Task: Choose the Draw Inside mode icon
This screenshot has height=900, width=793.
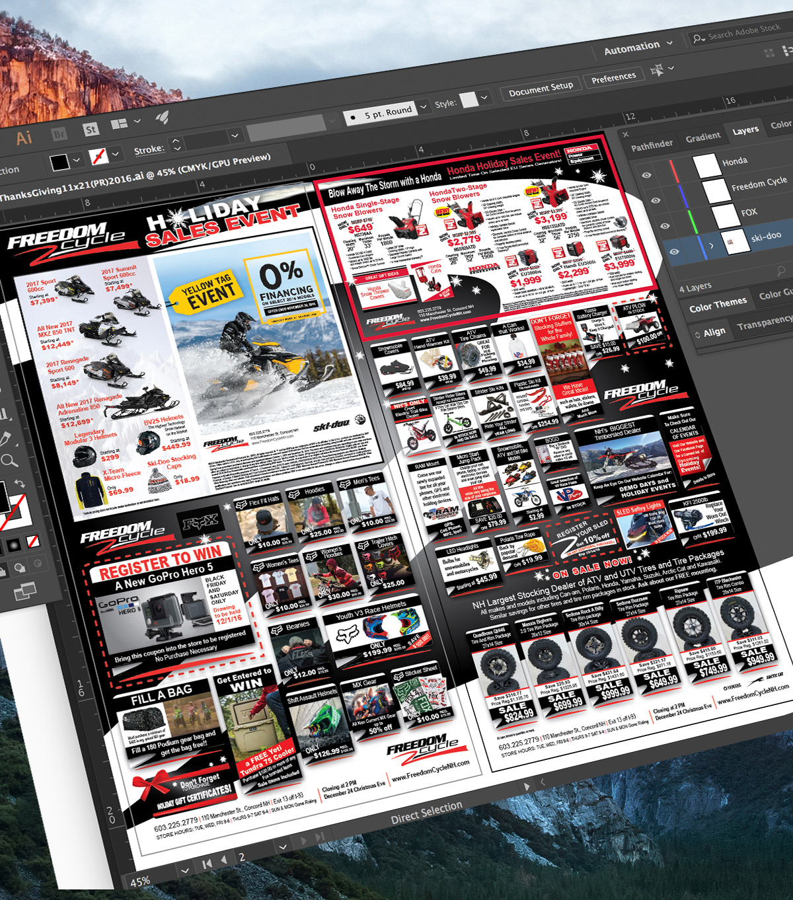Action: [x=38, y=564]
